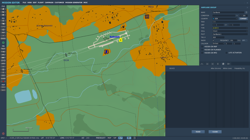Image resolution: width=250 pixels, height=140 pixels.
Task: Enable HIDDEN ON MFD checkbox
Action: coord(202,53)
